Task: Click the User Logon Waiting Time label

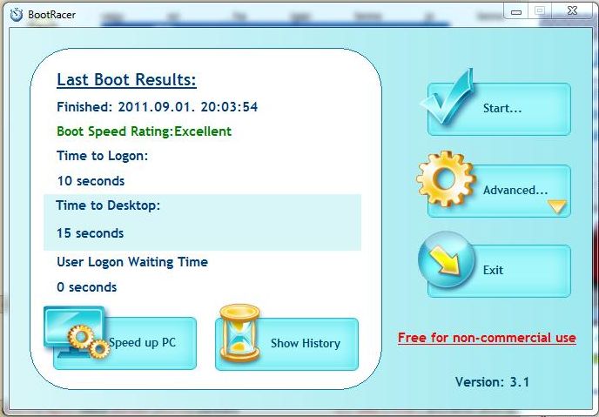Action: tap(132, 262)
